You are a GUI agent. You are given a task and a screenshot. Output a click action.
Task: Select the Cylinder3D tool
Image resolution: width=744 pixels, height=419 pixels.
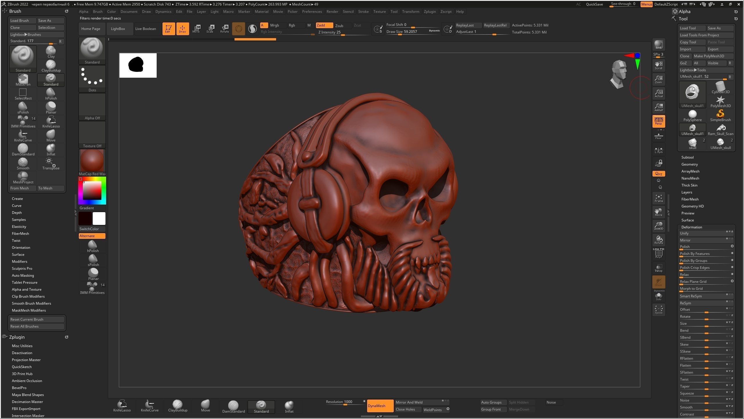720,88
